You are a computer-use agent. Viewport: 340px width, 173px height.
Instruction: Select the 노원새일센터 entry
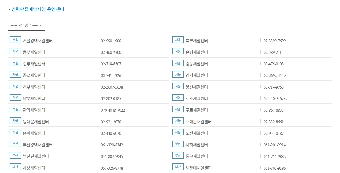[197, 133]
